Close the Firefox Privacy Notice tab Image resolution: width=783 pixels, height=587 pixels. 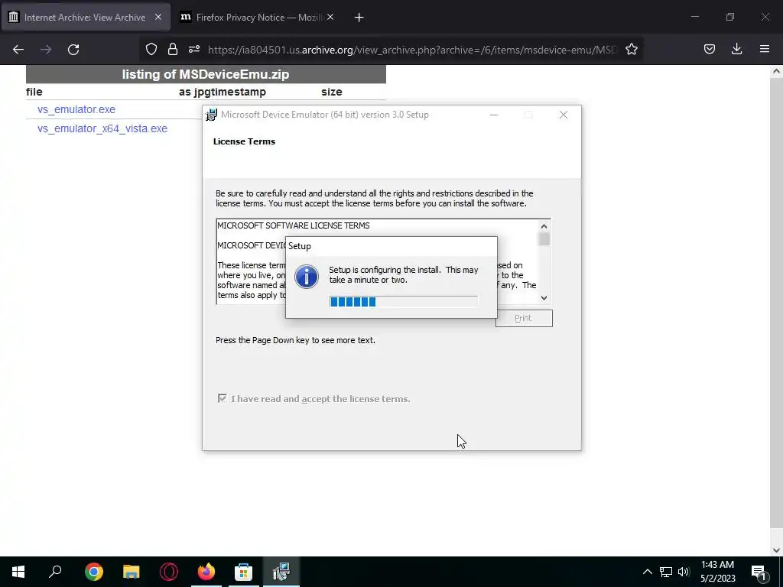point(330,17)
